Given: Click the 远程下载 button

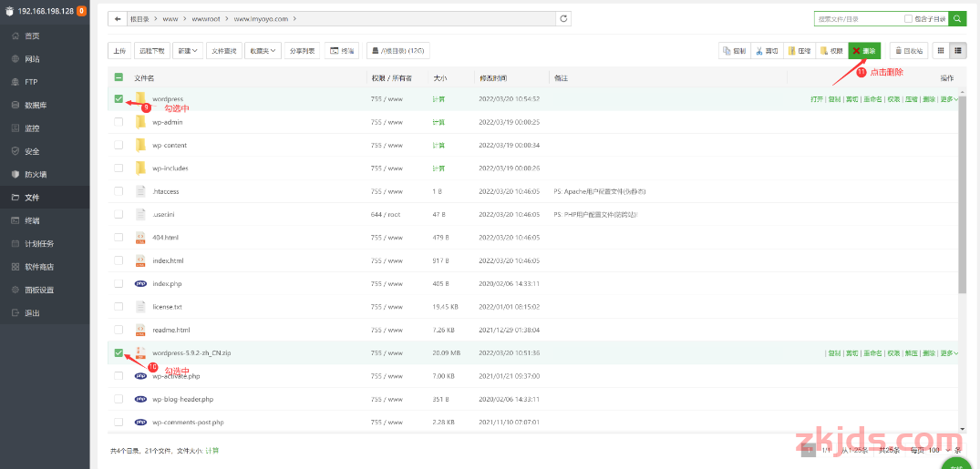Looking at the screenshot, I should click(x=152, y=51).
